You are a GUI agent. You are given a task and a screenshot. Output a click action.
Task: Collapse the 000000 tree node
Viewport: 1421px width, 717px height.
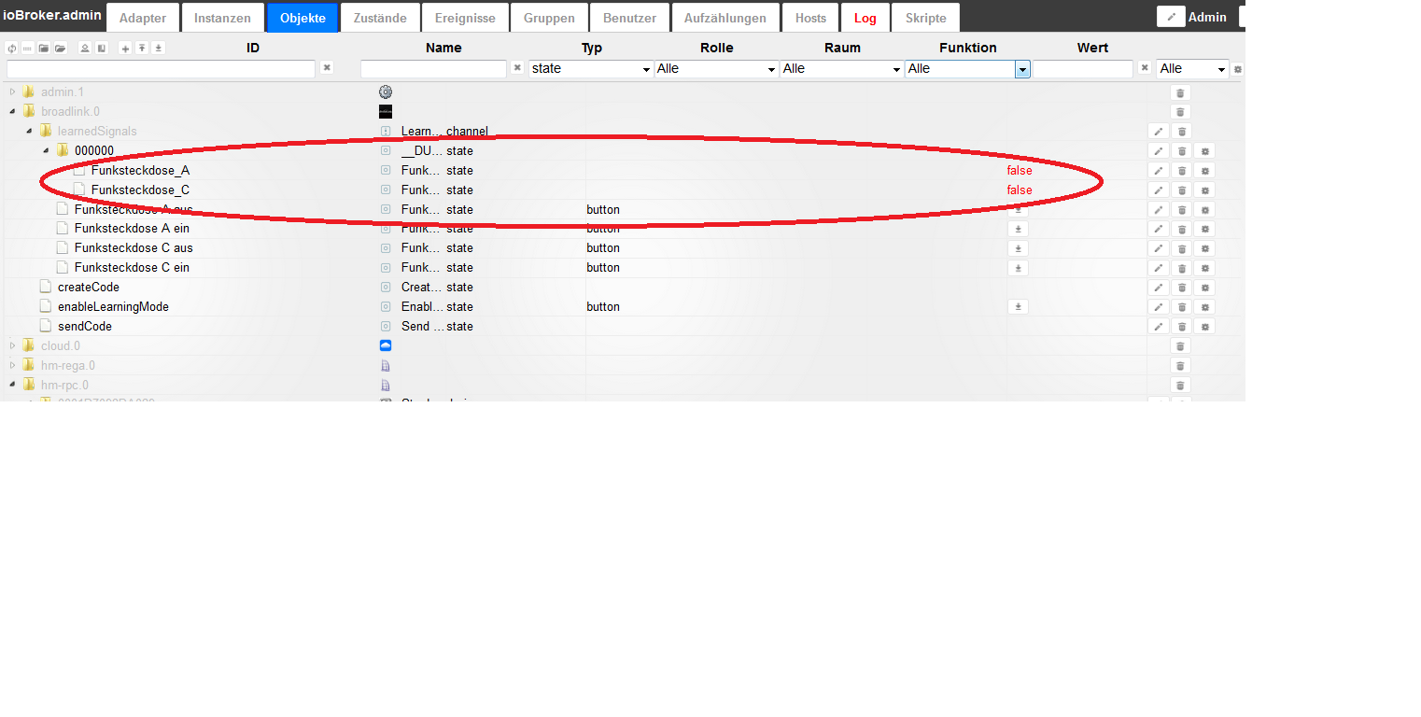[x=46, y=151]
